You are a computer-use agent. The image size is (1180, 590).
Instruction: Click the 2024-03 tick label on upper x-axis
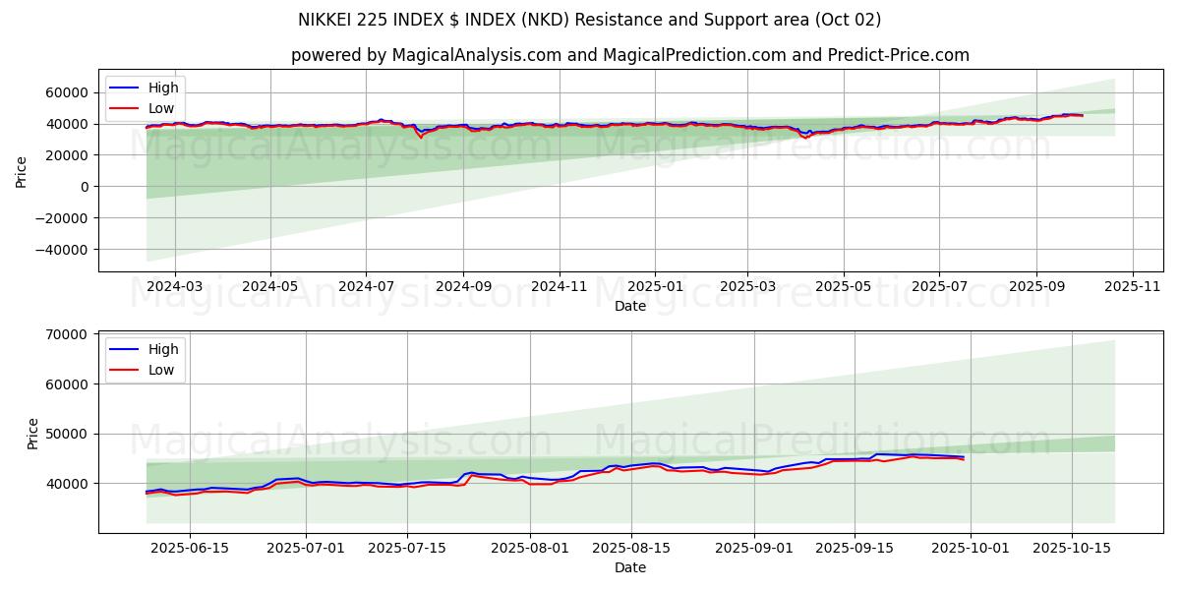click(x=174, y=286)
